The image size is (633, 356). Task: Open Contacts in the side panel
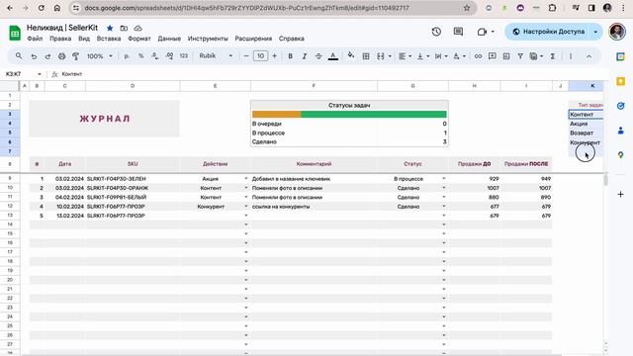point(621,131)
